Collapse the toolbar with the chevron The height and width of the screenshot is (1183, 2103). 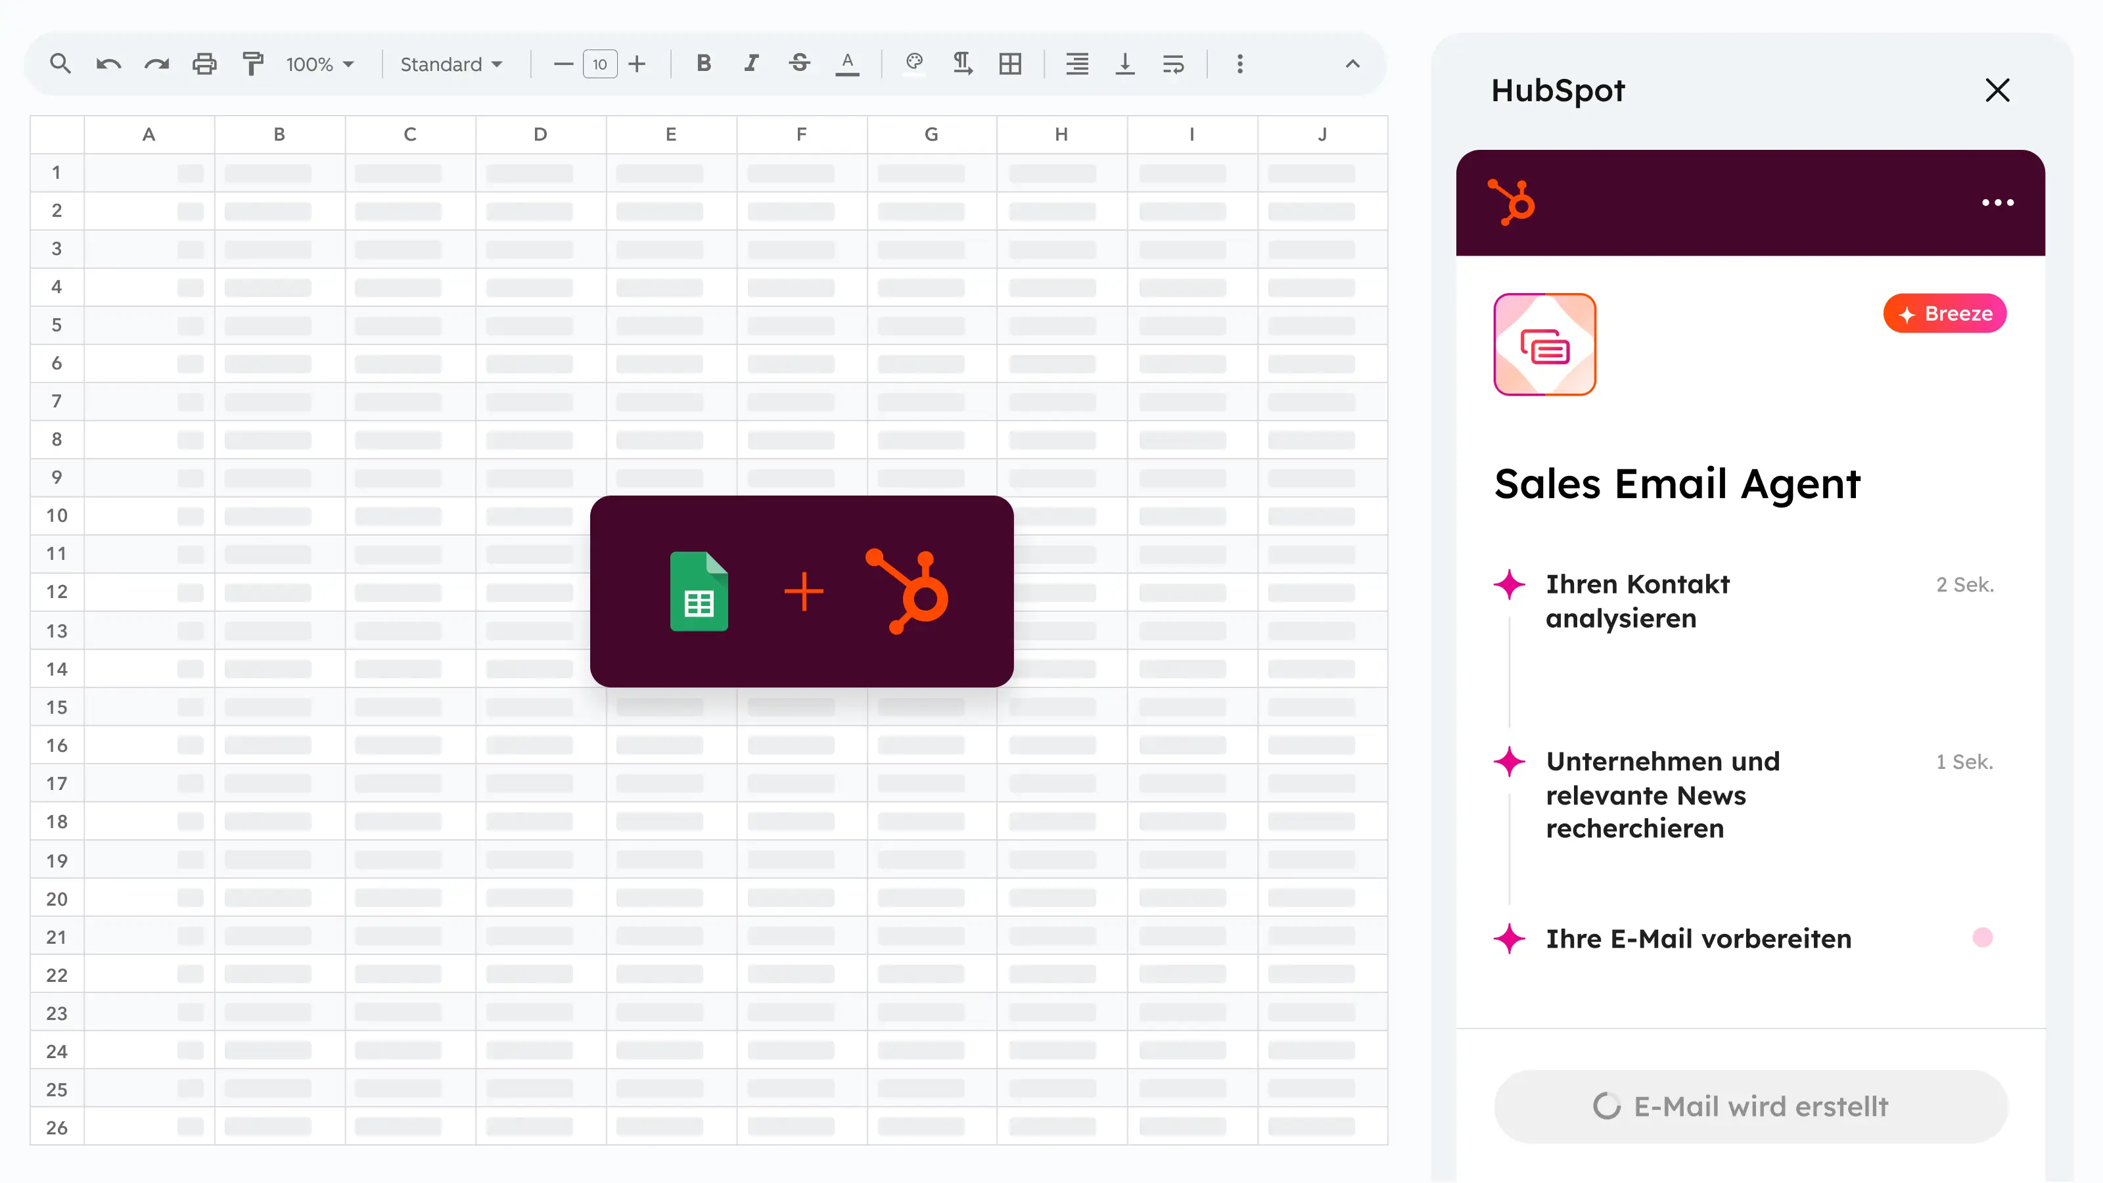(x=1351, y=64)
